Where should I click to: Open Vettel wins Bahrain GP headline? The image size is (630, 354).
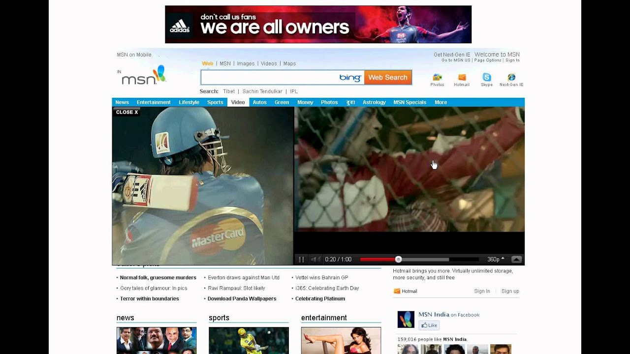(322, 278)
